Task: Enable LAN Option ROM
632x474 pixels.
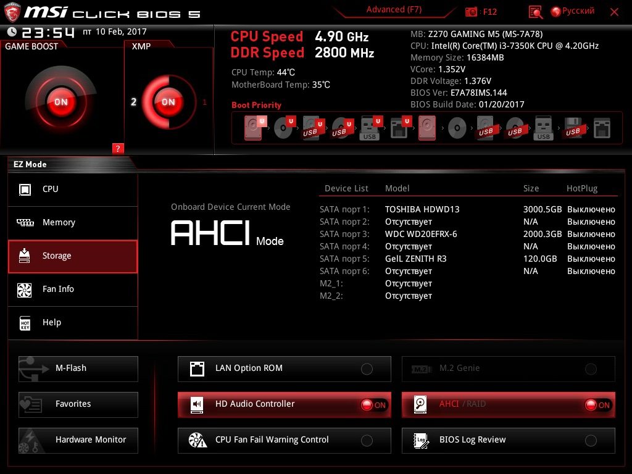Action: [284, 368]
